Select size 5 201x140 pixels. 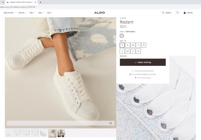122,45
